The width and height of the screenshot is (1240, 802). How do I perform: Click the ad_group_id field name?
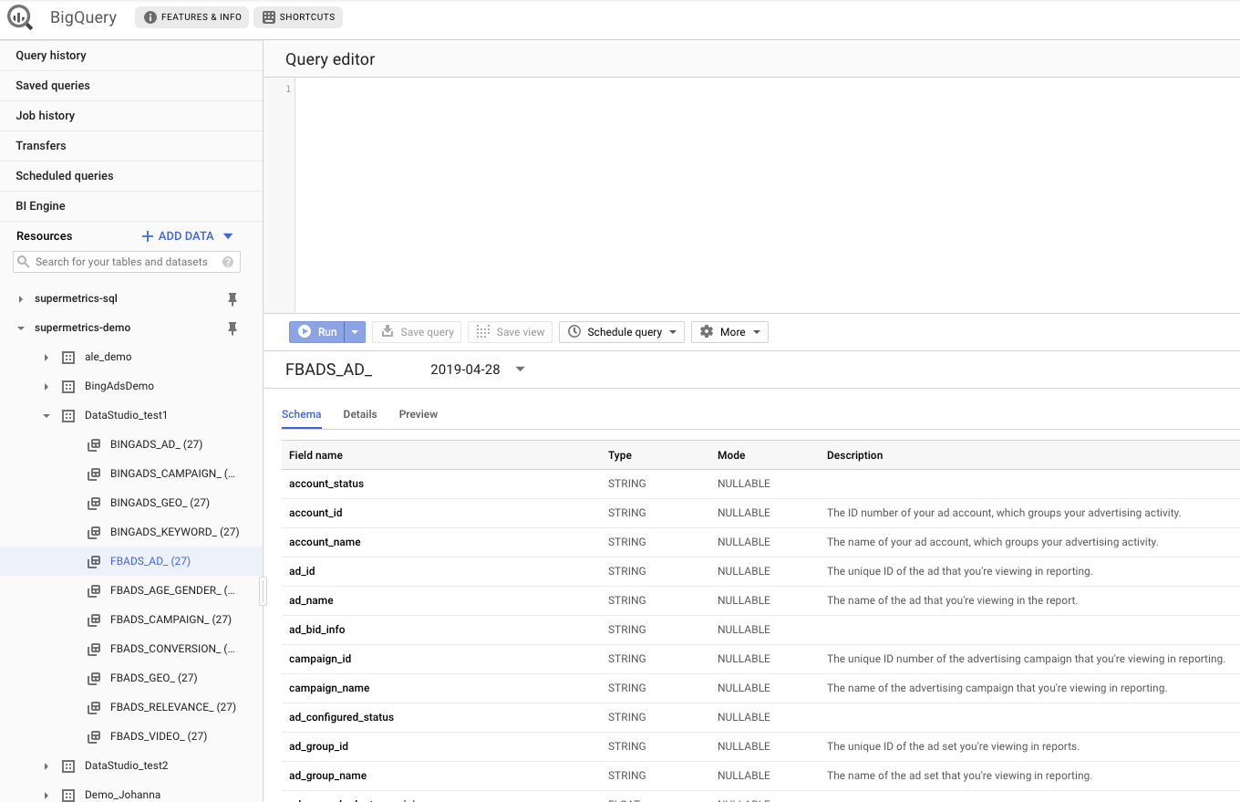[x=318, y=746]
